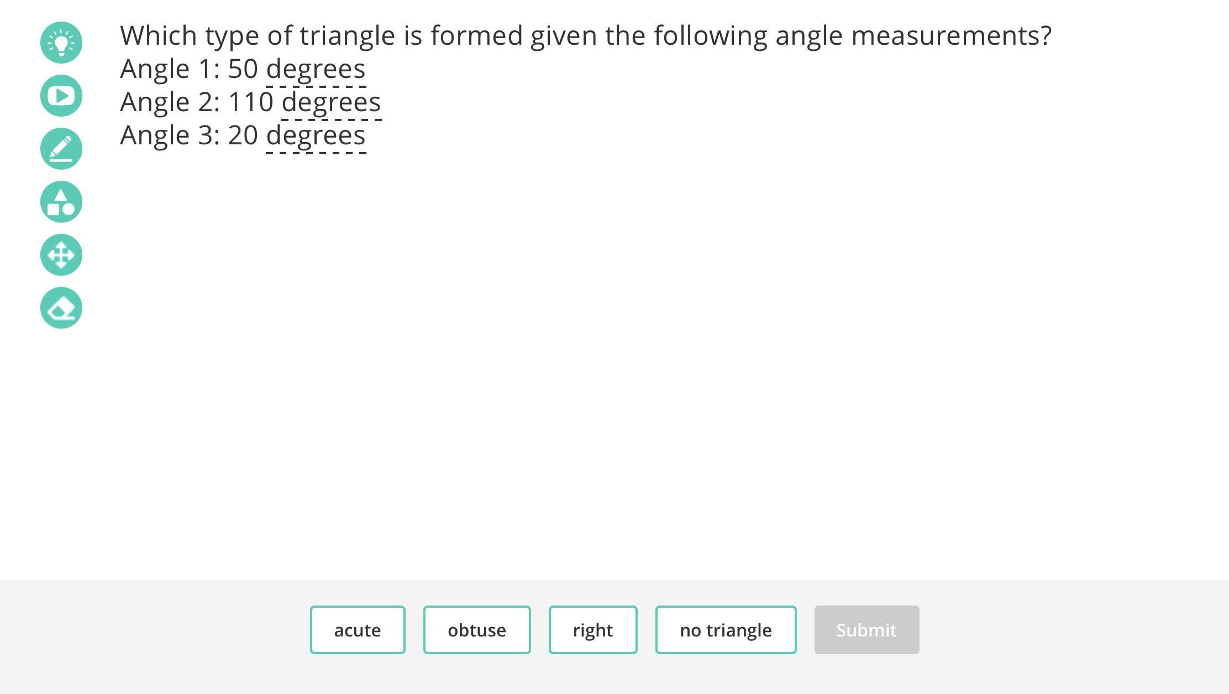Viewport: 1229px width, 694px height.
Task: Open the shapes tool icon
Action: (61, 202)
